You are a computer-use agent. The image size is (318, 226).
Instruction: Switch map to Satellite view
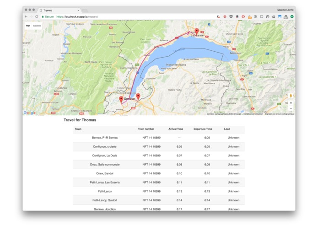click(x=37, y=26)
